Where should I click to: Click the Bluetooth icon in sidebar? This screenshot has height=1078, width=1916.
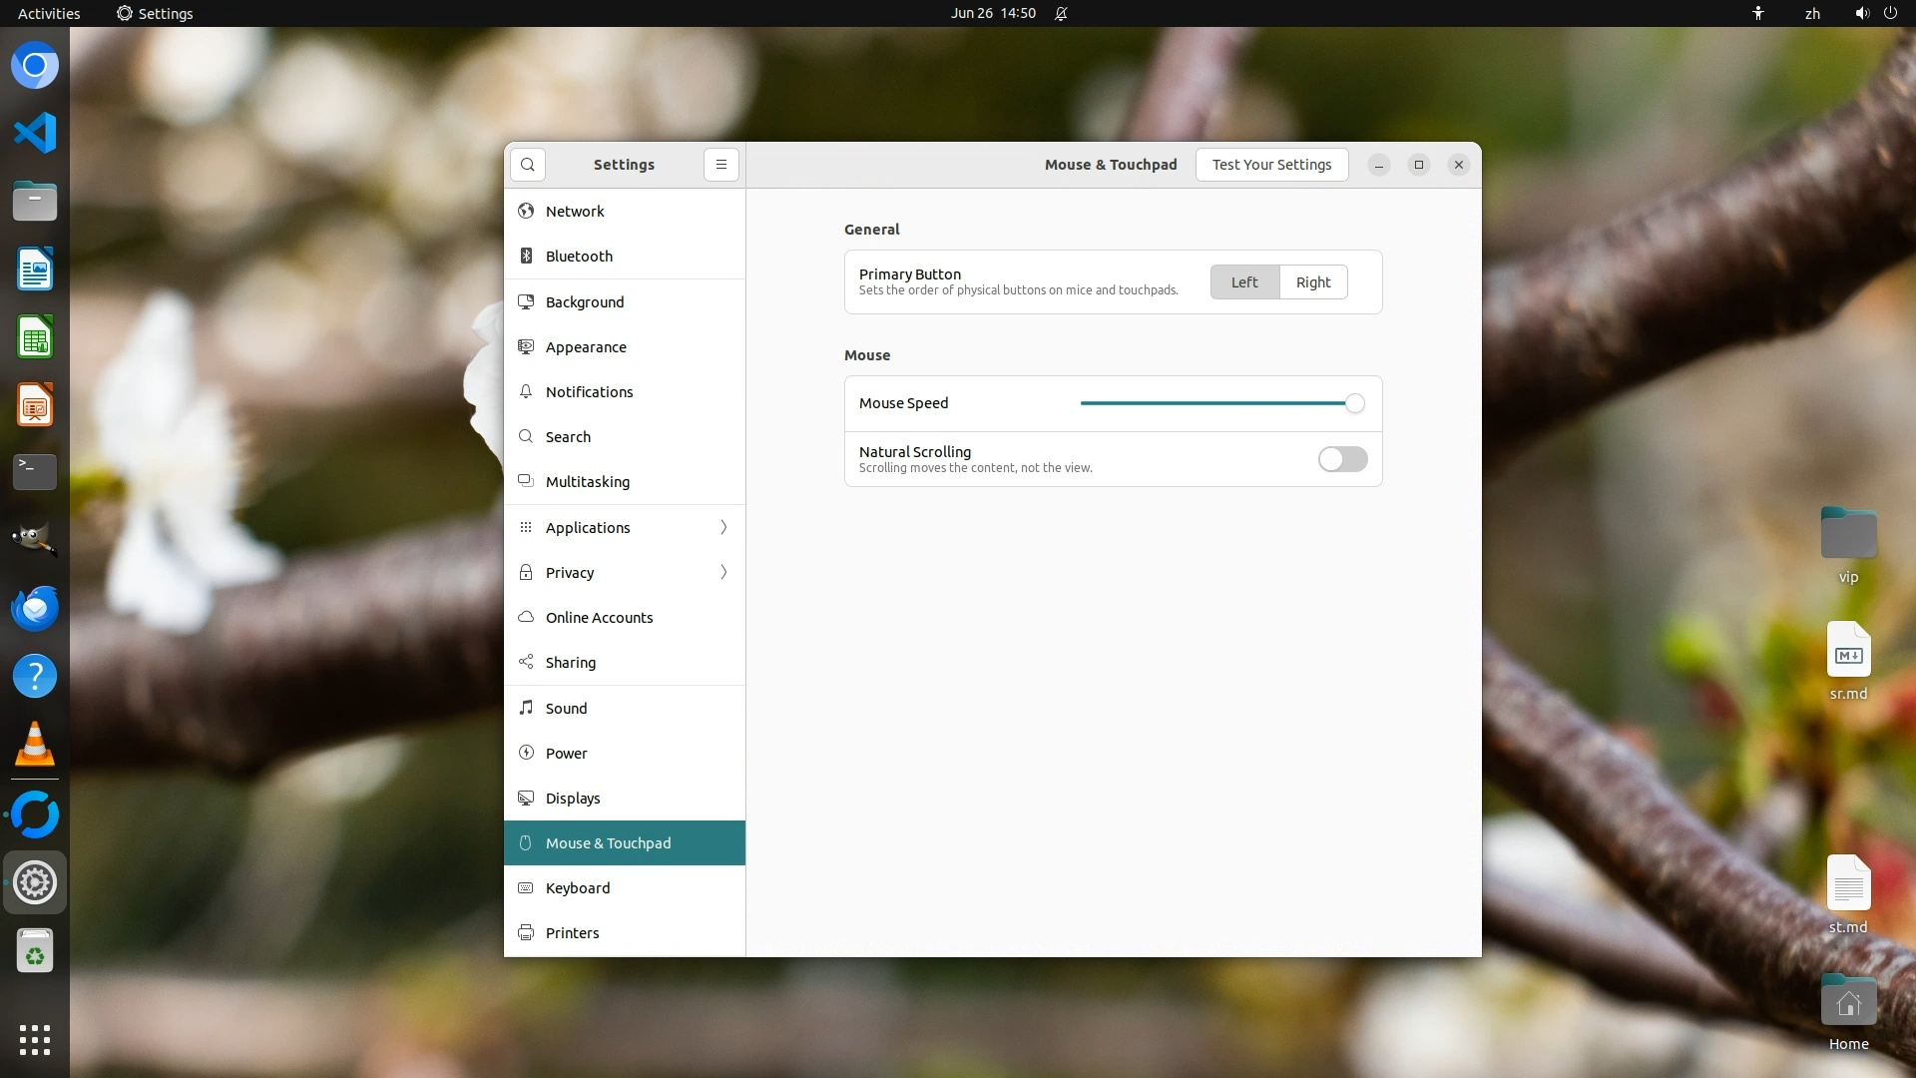click(x=526, y=257)
